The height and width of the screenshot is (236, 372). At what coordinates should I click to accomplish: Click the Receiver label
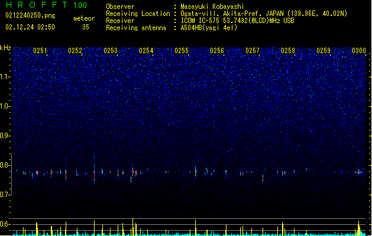coord(120,21)
